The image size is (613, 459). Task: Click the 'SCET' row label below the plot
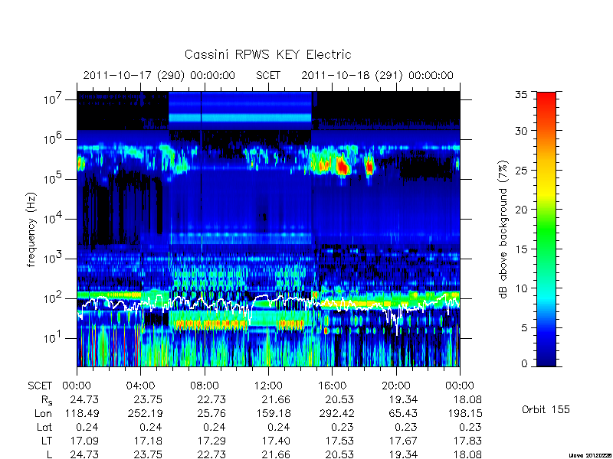click(40, 386)
